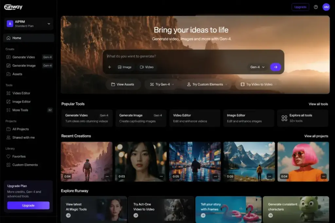
Task: Click the Upgrade button in top bar
Action: [x=300, y=7]
